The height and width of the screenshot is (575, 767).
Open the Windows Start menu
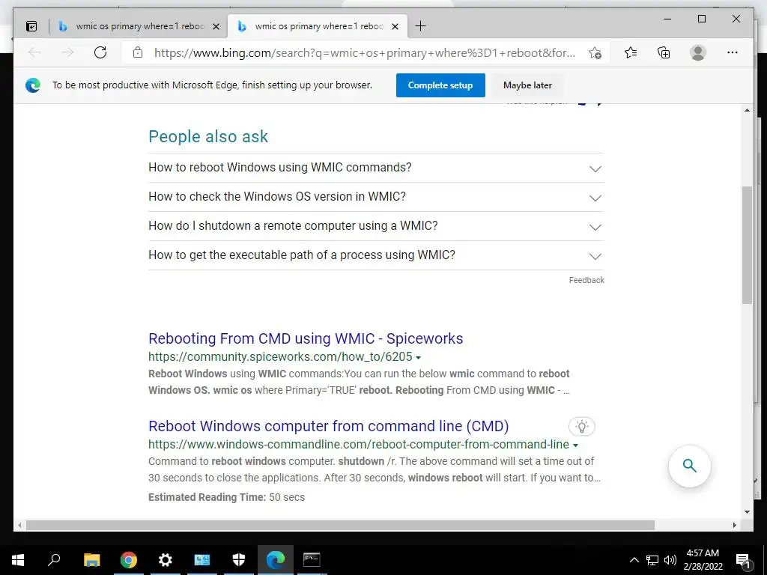click(x=18, y=560)
